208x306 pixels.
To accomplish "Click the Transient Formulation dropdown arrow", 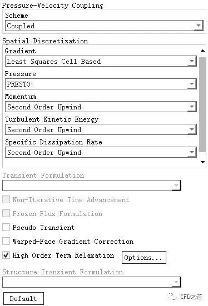I will [176, 185].
